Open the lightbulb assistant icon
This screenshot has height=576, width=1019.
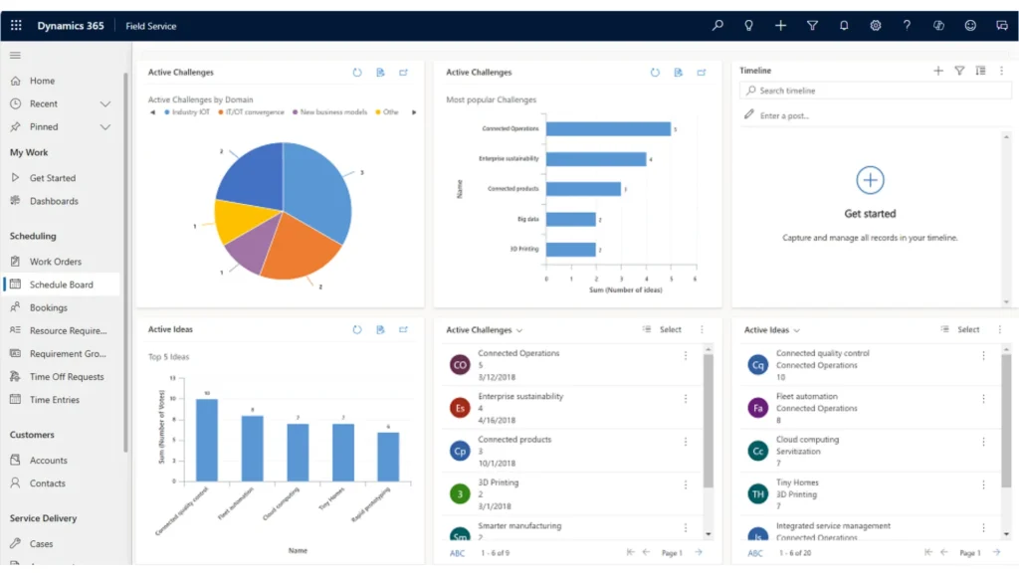pos(748,26)
